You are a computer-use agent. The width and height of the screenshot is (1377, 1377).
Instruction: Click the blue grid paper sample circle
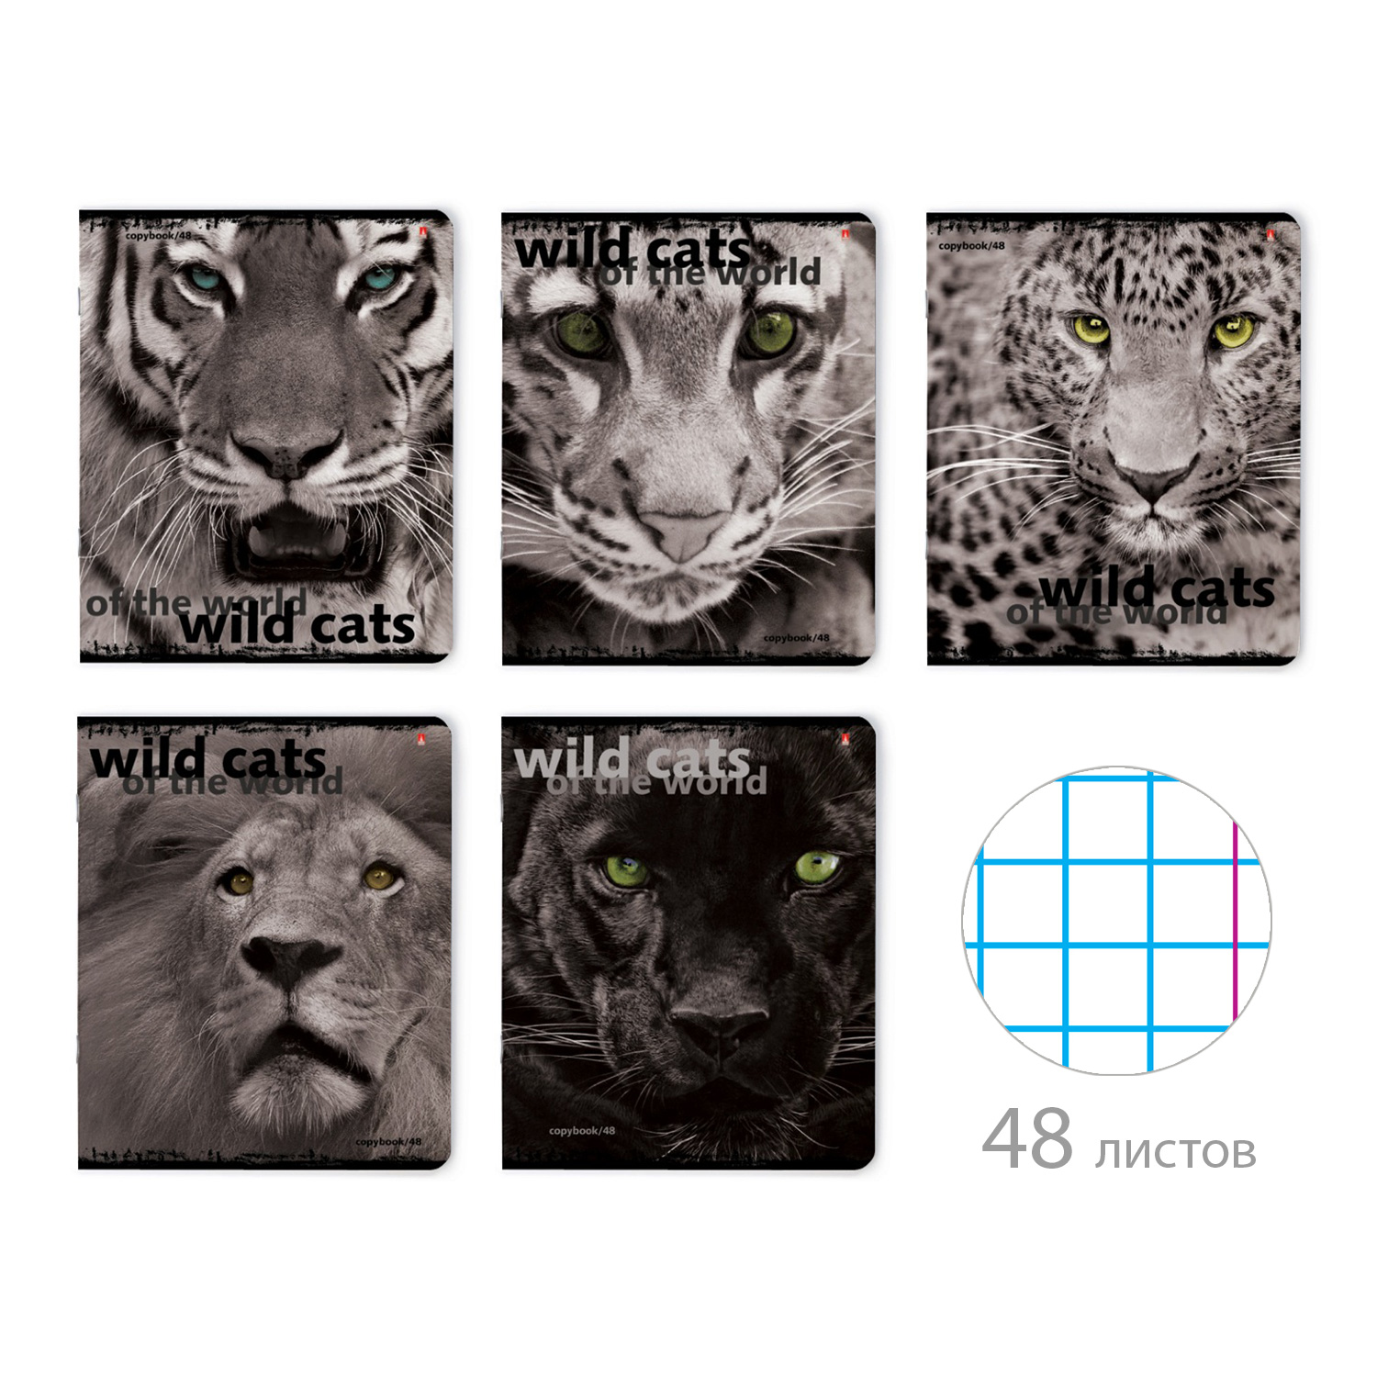[x=1116, y=921]
